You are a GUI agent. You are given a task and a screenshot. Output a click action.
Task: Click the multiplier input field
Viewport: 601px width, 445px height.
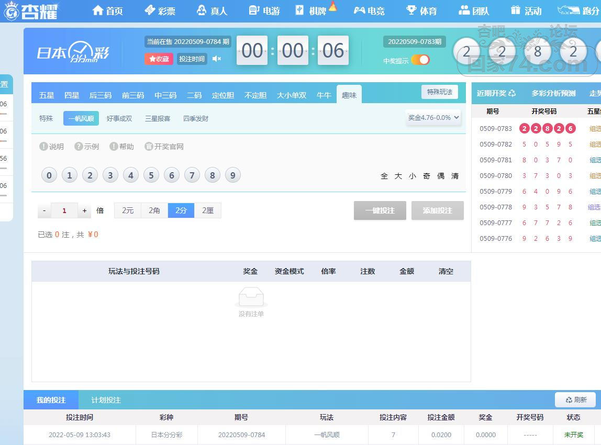[x=64, y=210]
